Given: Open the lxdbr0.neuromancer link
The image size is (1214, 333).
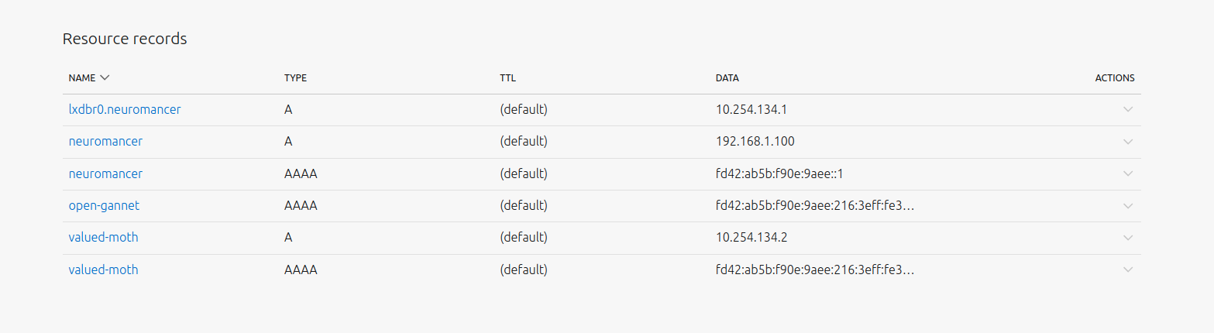Looking at the screenshot, I should coord(125,110).
